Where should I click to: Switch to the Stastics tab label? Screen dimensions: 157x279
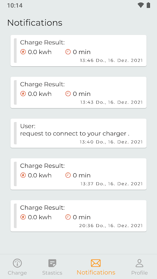coord(52,273)
